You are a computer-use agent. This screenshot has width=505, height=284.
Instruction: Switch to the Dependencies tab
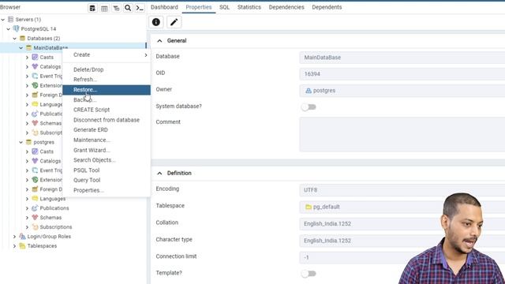coord(286,7)
